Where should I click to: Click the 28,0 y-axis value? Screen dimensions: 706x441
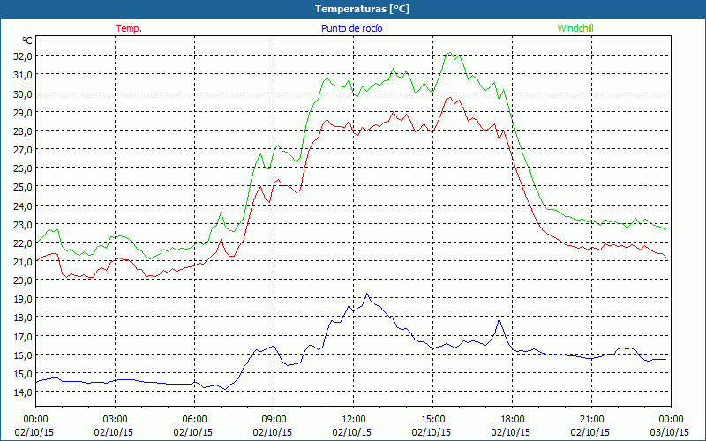pos(23,131)
